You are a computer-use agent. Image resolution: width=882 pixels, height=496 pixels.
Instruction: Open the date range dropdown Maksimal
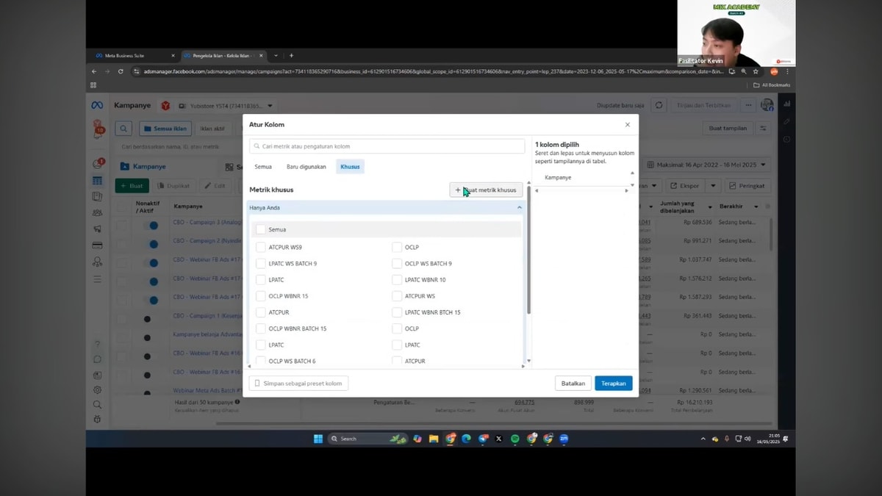coord(706,165)
